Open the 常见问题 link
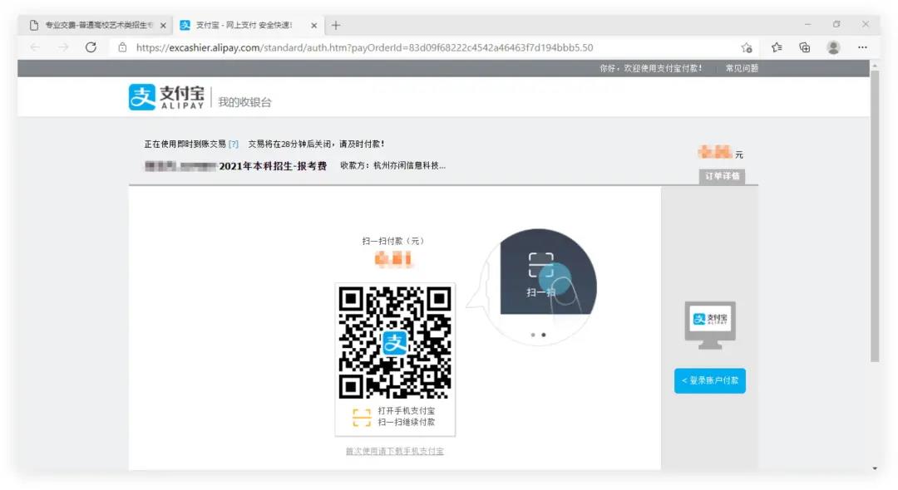This screenshot has height=490, width=898. (742, 68)
